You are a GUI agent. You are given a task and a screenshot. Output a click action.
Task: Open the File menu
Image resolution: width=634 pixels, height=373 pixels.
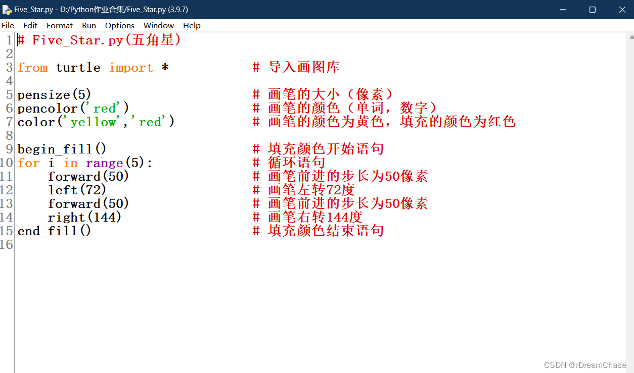8,25
